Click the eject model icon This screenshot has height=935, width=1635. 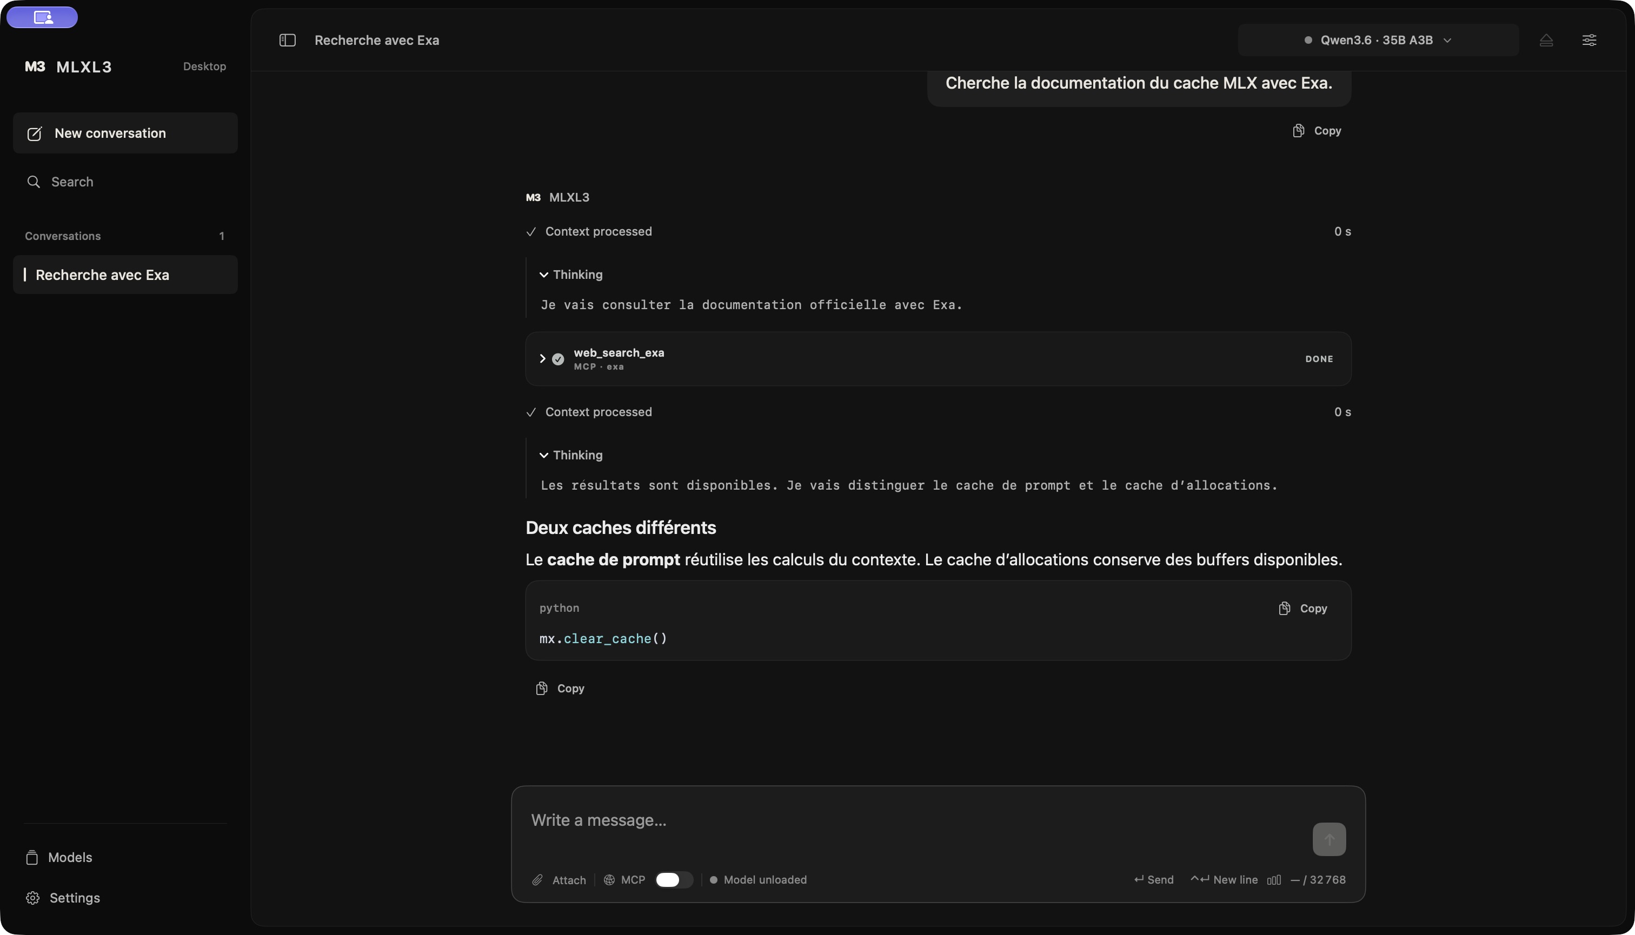(x=1546, y=40)
